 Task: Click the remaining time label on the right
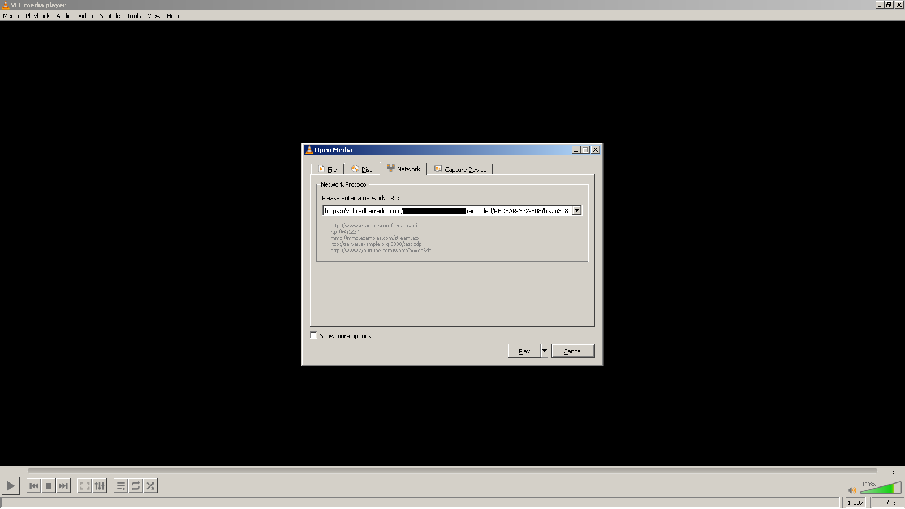pos(893,471)
